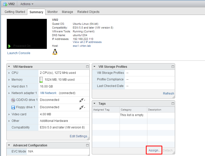Open the VM Network link

click(48, 93)
